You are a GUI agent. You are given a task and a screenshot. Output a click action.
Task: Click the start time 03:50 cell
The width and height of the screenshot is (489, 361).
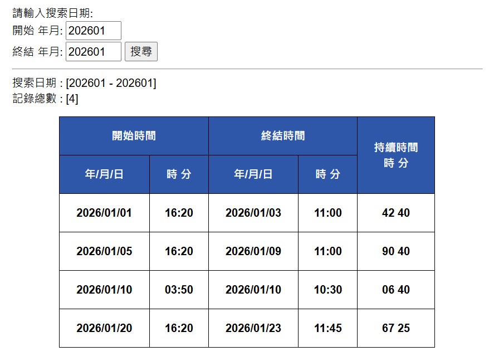(179, 290)
